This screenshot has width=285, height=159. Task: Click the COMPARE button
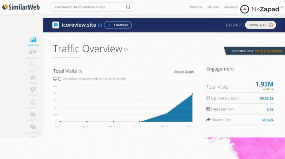[x=118, y=25]
